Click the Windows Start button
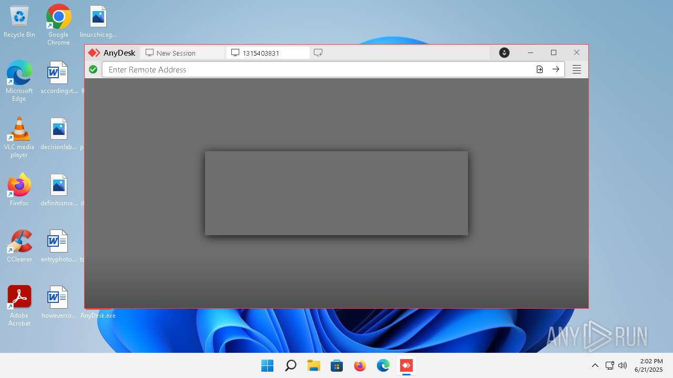The width and height of the screenshot is (673, 378). (x=268, y=365)
